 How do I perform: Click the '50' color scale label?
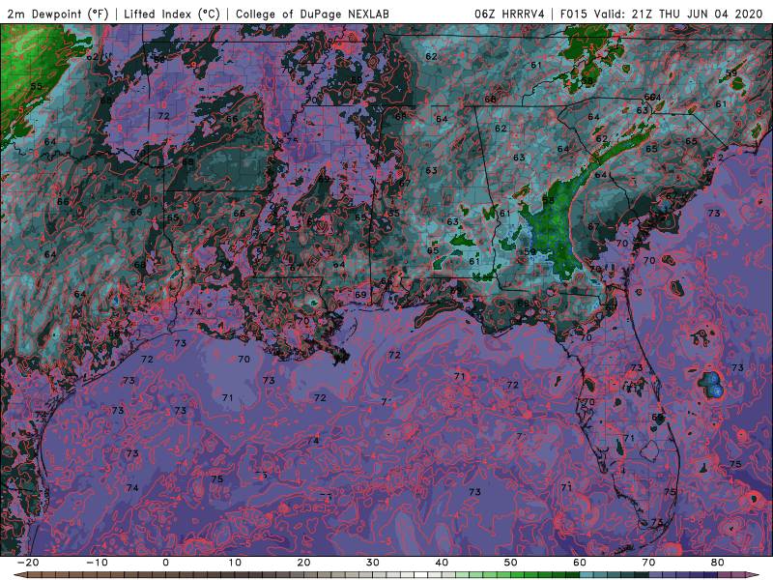(x=511, y=563)
